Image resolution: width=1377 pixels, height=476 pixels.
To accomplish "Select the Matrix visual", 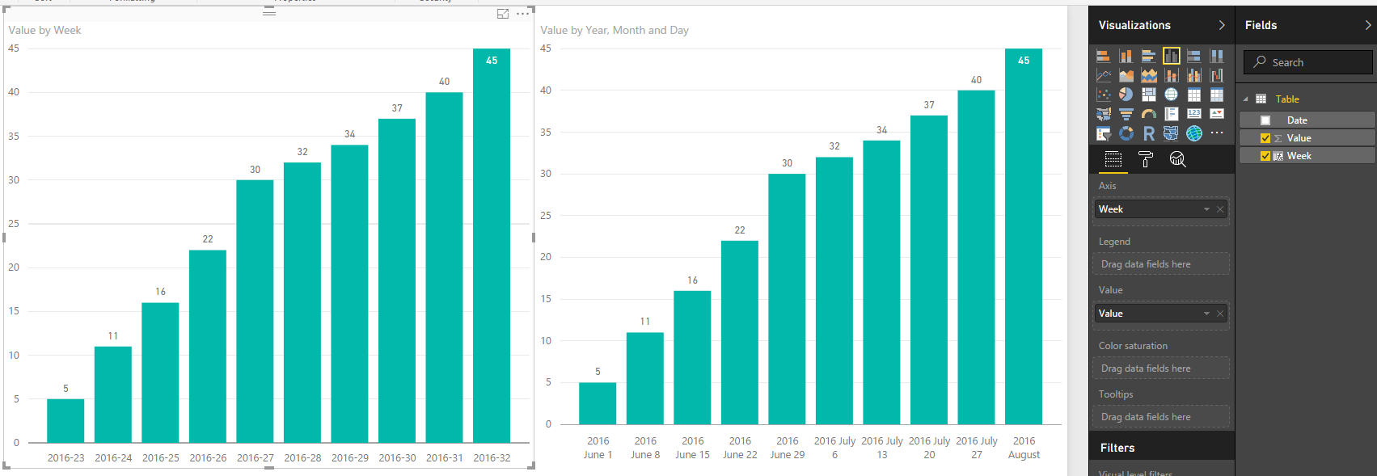I will (x=1217, y=95).
